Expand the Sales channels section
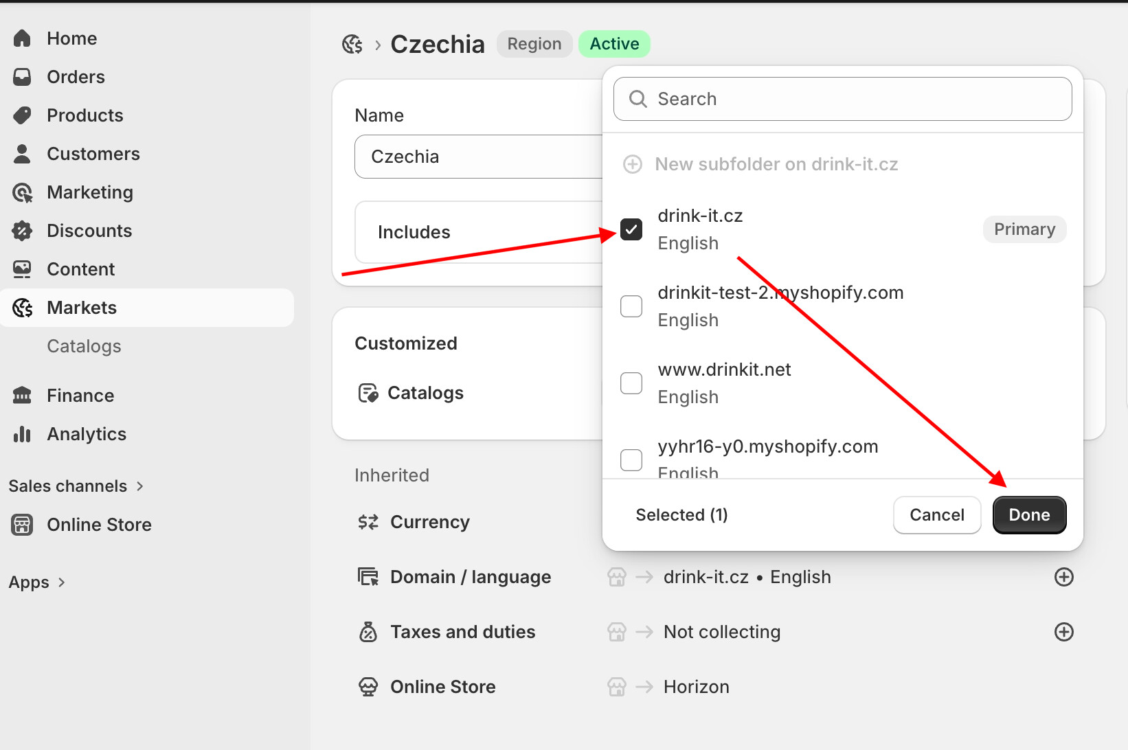This screenshot has height=750, width=1128. coord(76,486)
